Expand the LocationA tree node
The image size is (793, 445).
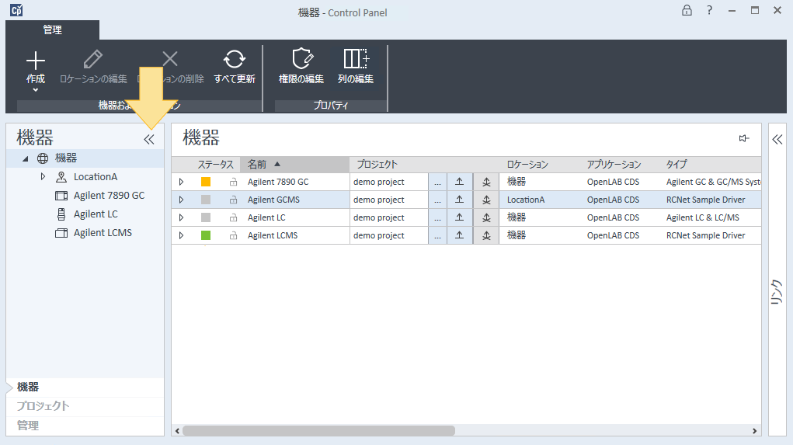click(x=43, y=176)
